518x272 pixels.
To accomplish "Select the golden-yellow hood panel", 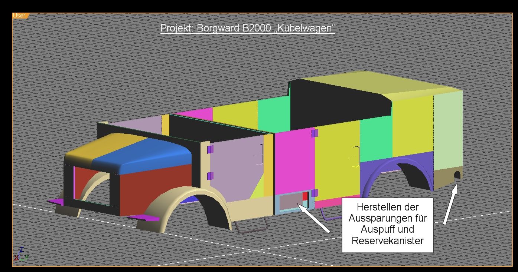I will point(100,147).
